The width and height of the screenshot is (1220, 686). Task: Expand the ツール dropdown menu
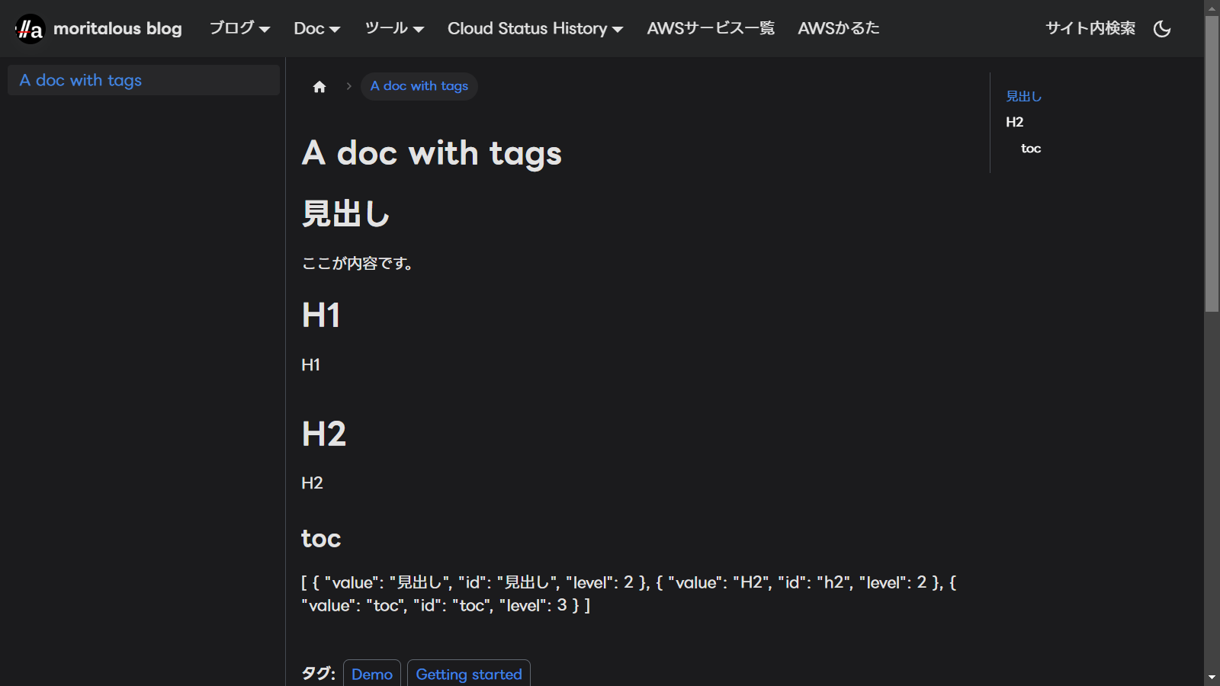pos(393,29)
